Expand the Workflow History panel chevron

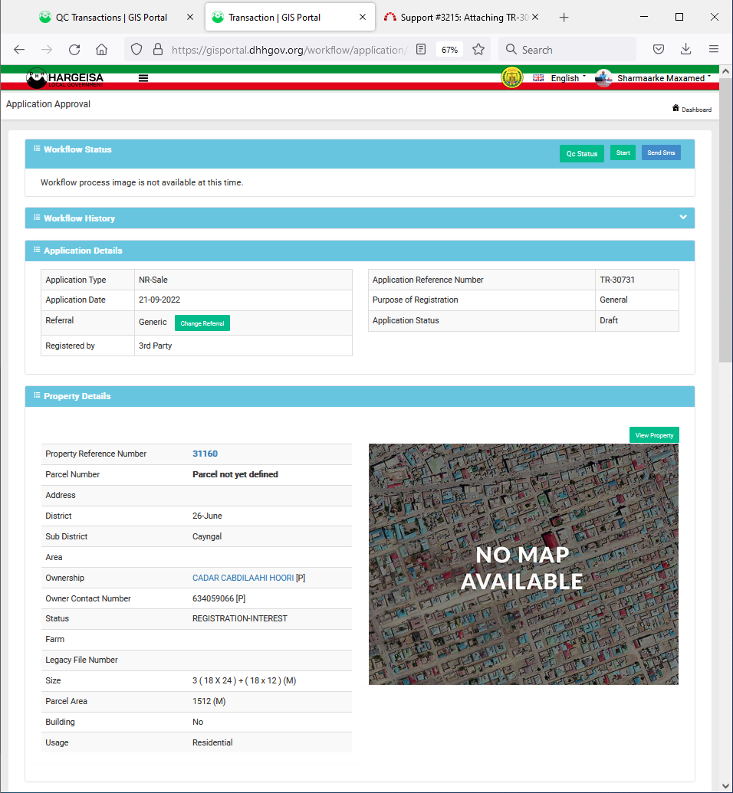tap(683, 218)
